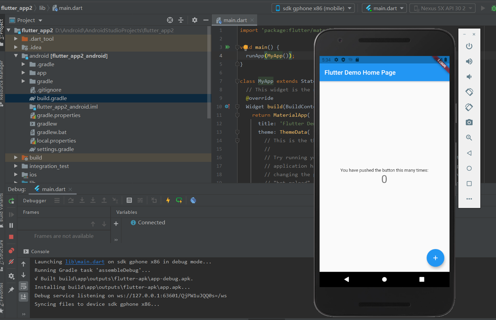Open emulator extended controls three dots
Viewport: 496px width, 320px height.
469,199
